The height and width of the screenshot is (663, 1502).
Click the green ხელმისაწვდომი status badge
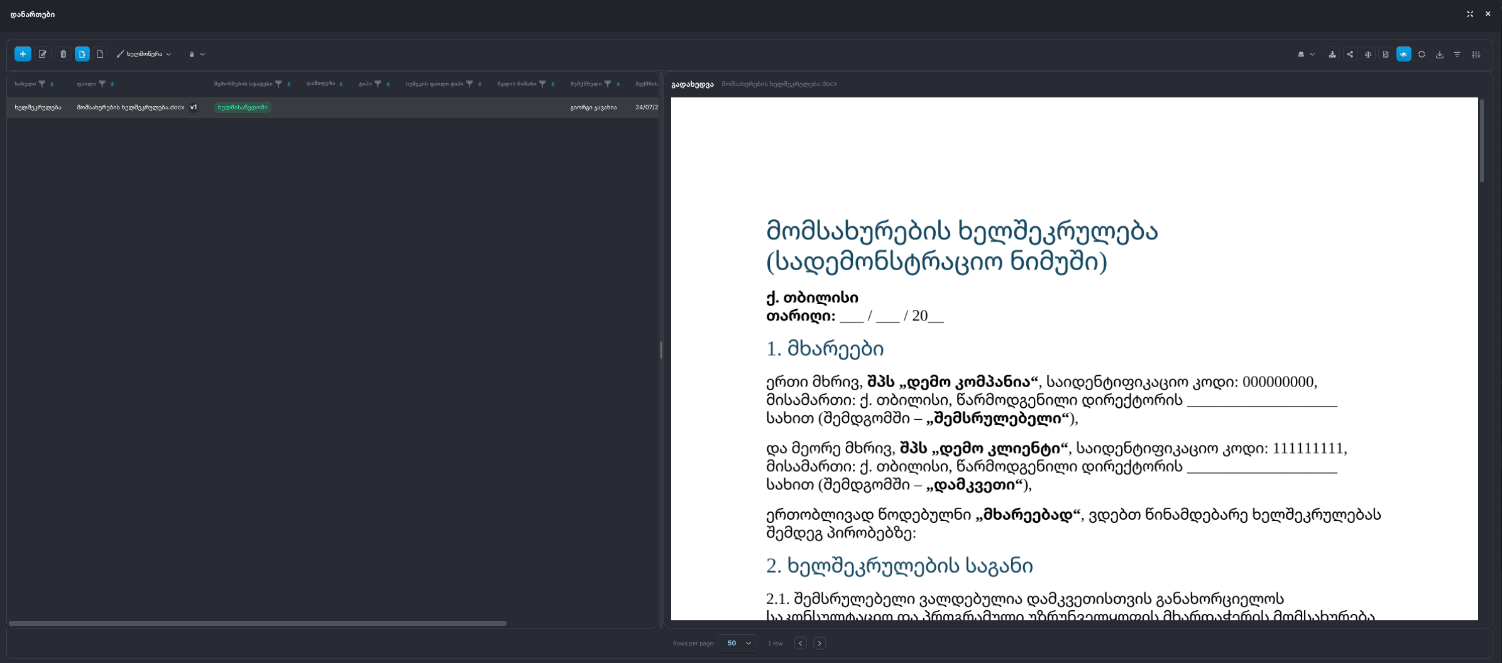pos(243,107)
